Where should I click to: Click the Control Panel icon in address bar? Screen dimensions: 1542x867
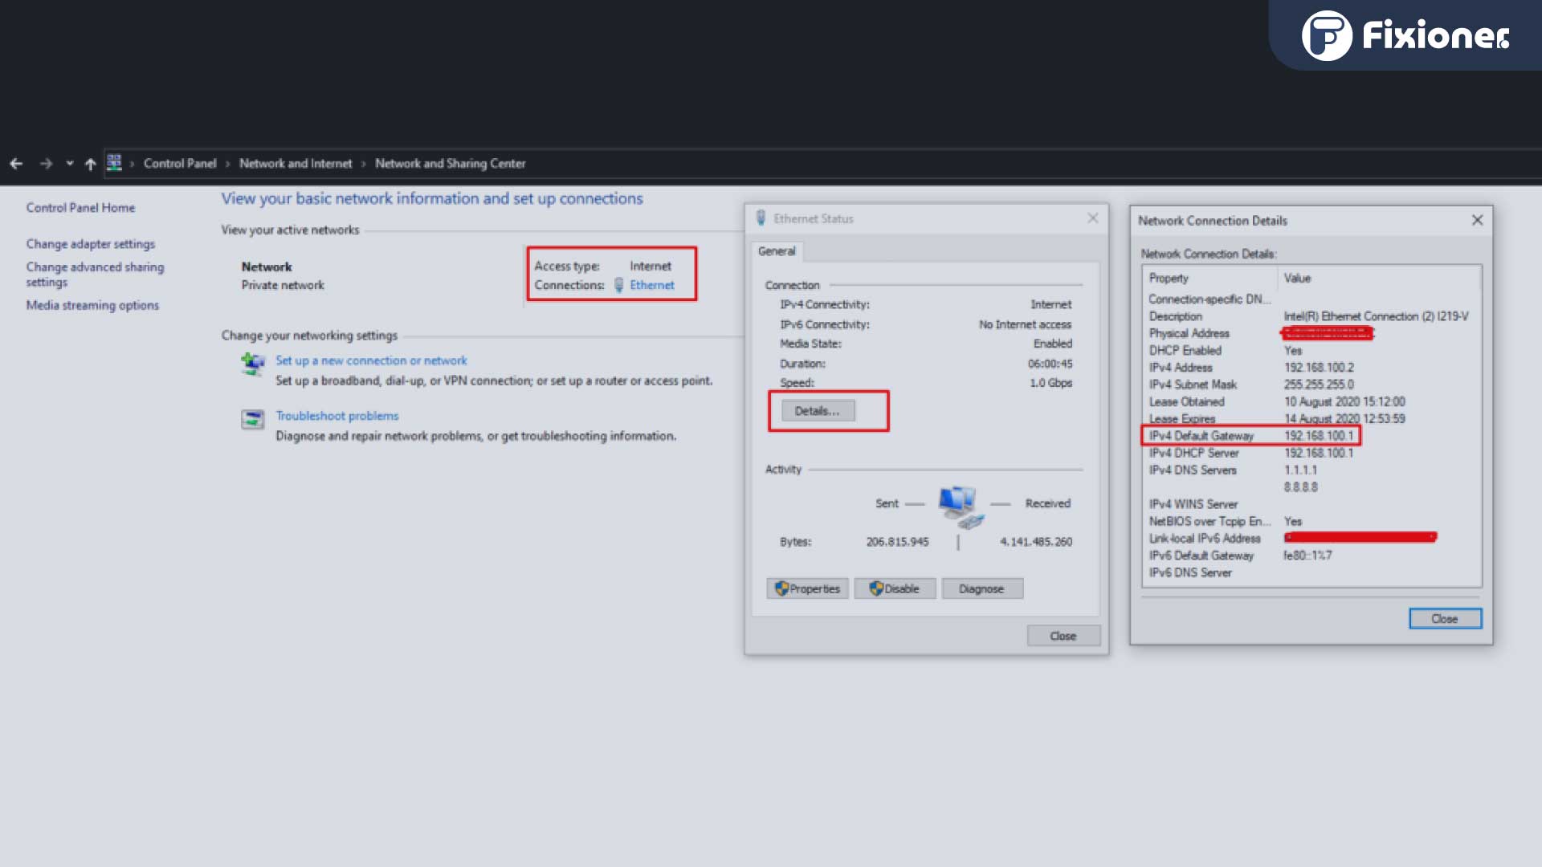[x=114, y=163]
